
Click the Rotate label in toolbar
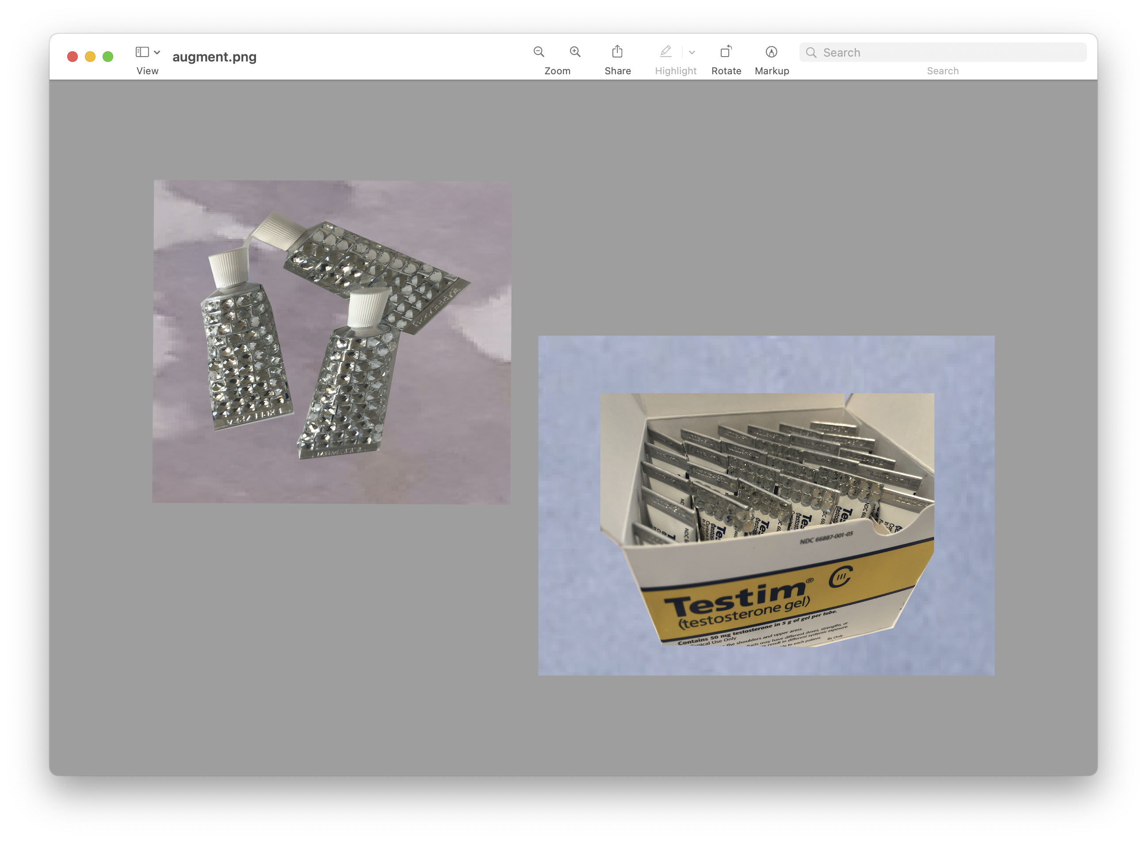click(726, 71)
